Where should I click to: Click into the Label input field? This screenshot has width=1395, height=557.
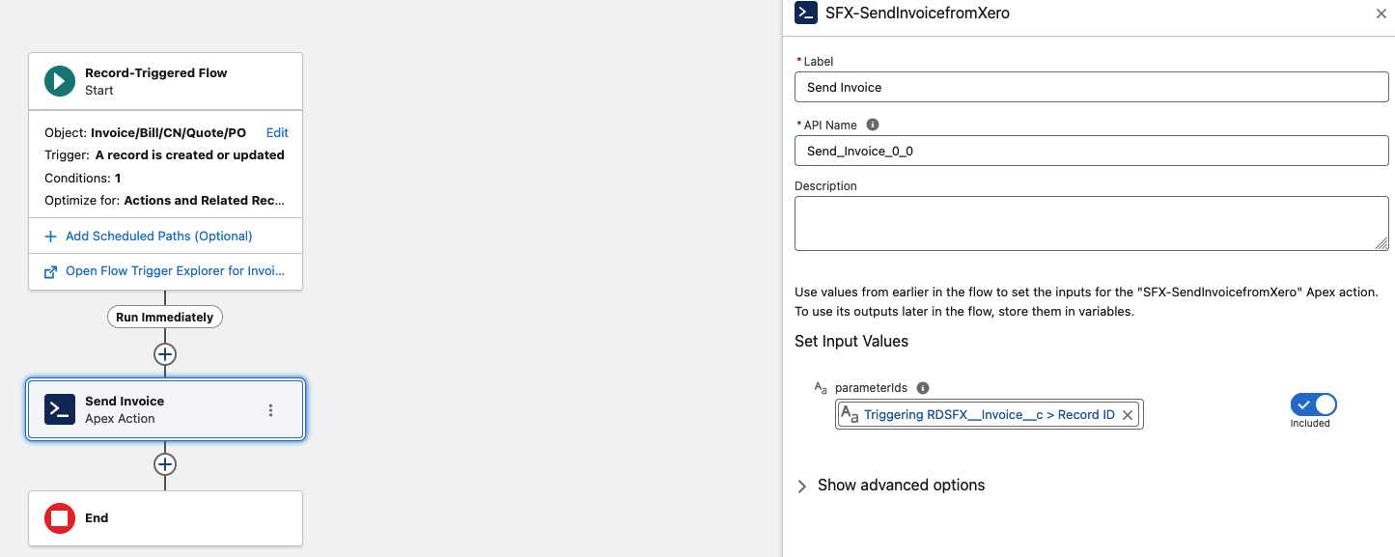tap(1091, 87)
